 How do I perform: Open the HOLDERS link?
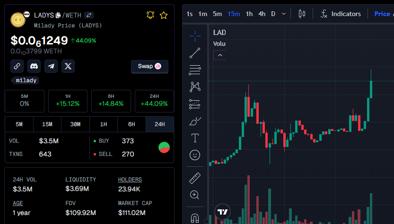point(130,180)
